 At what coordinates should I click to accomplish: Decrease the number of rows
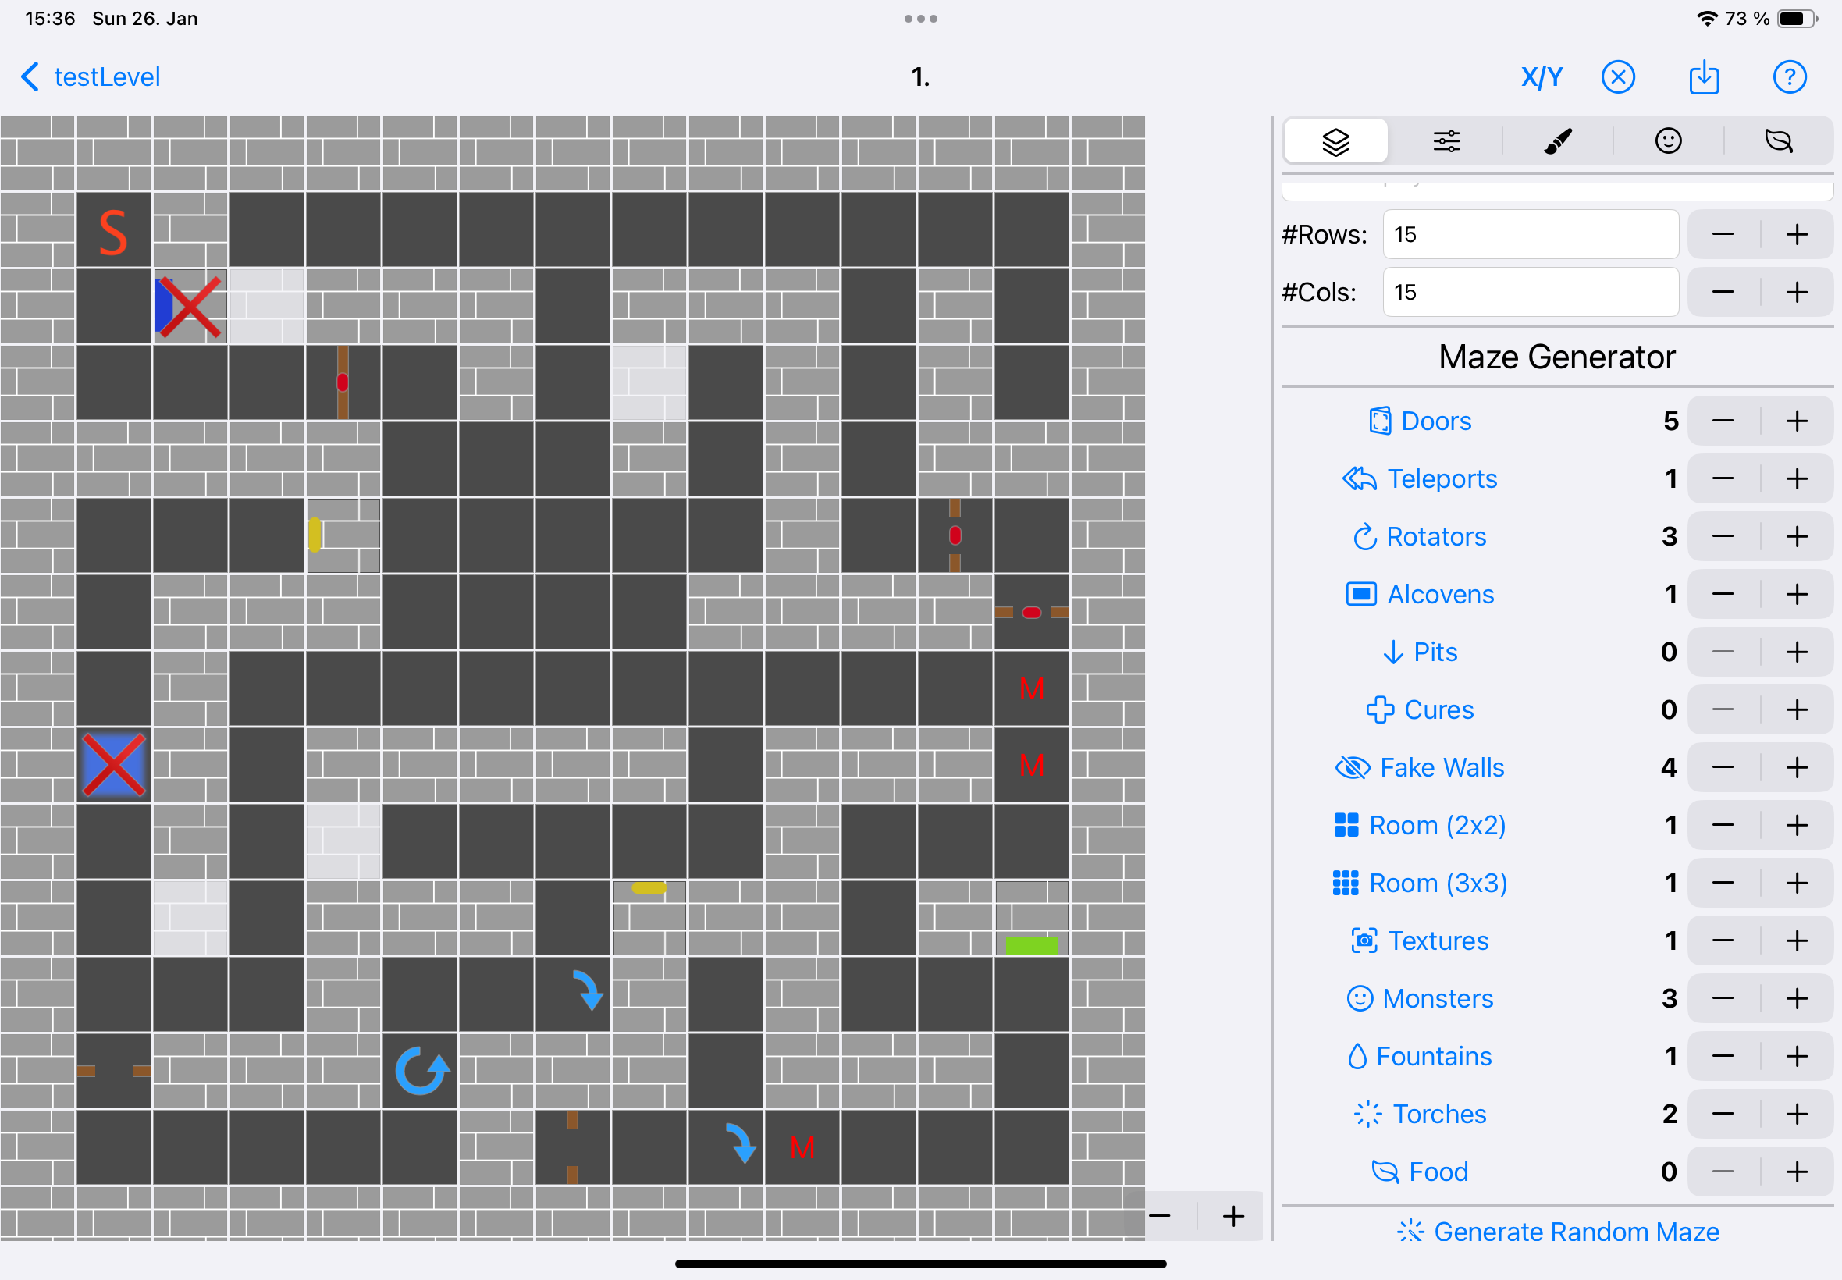pyautogui.click(x=1723, y=234)
